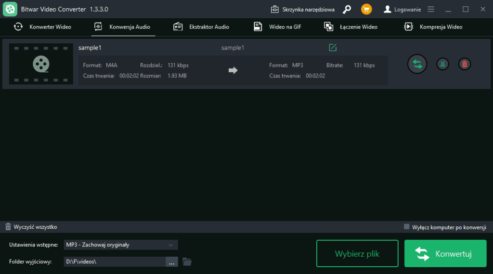
Task: Open the hamburger menu
Action: point(431,10)
